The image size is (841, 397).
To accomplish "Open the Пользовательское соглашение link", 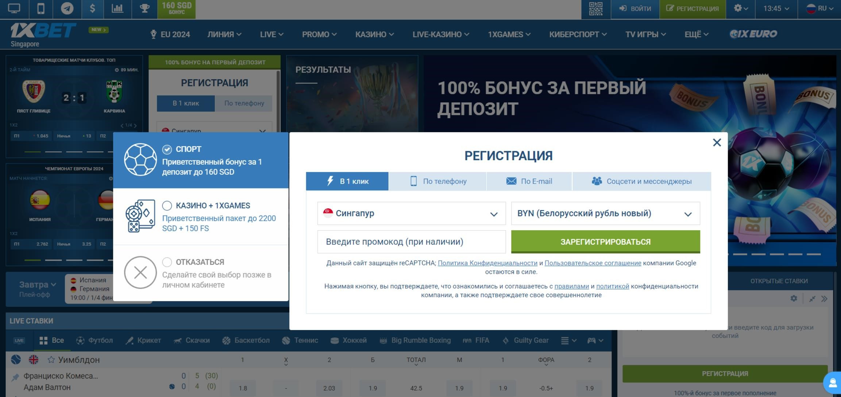I will point(593,263).
